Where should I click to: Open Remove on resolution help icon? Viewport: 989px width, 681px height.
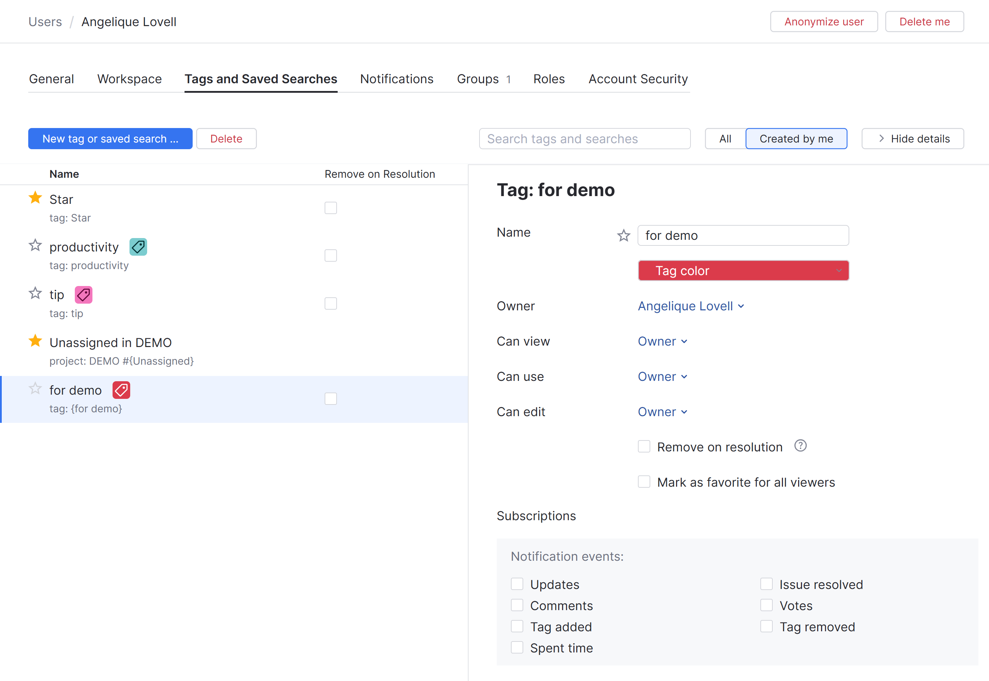800,446
